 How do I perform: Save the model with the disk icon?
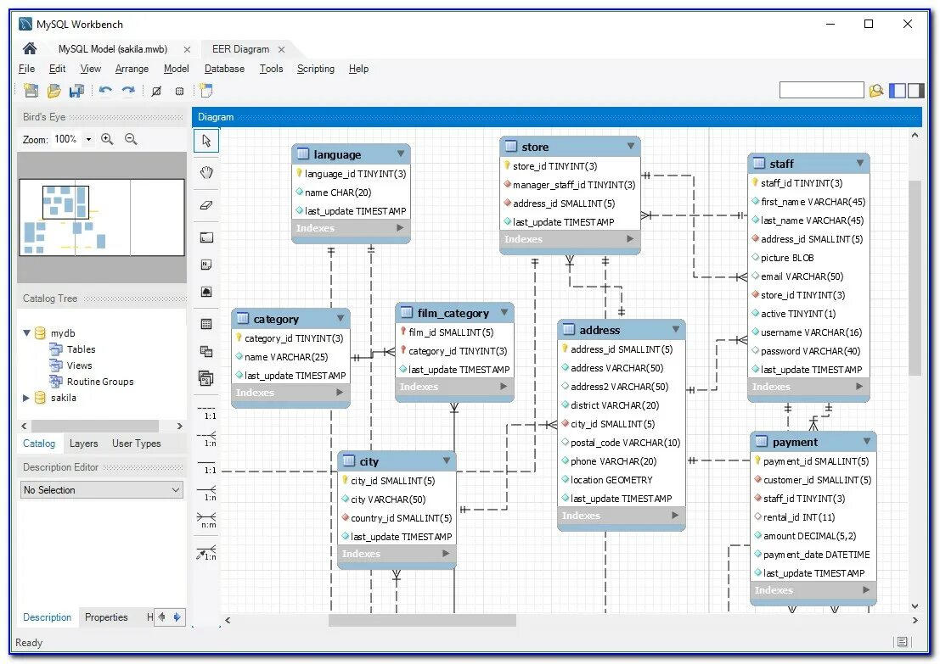pos(76,91)
